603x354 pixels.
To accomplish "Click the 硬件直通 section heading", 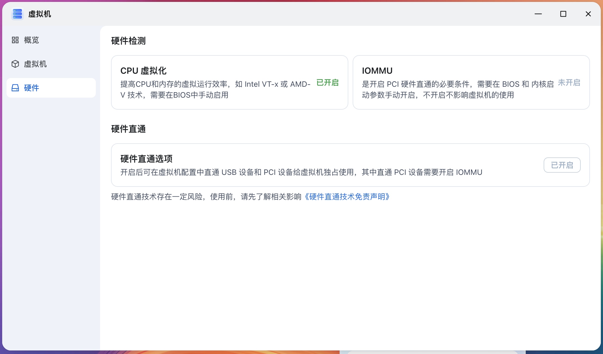I will pyautogui.click(x=128, y=129).
